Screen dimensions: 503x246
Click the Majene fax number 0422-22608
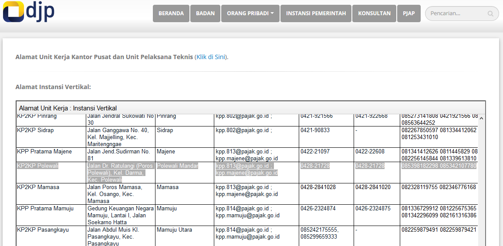click(370, 152)
